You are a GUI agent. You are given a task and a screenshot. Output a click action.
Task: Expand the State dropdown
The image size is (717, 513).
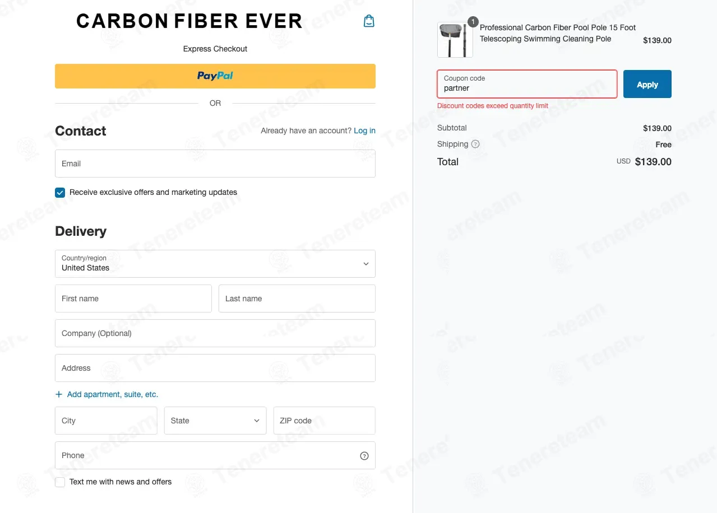pyautogui.click(x=215, y=421)
